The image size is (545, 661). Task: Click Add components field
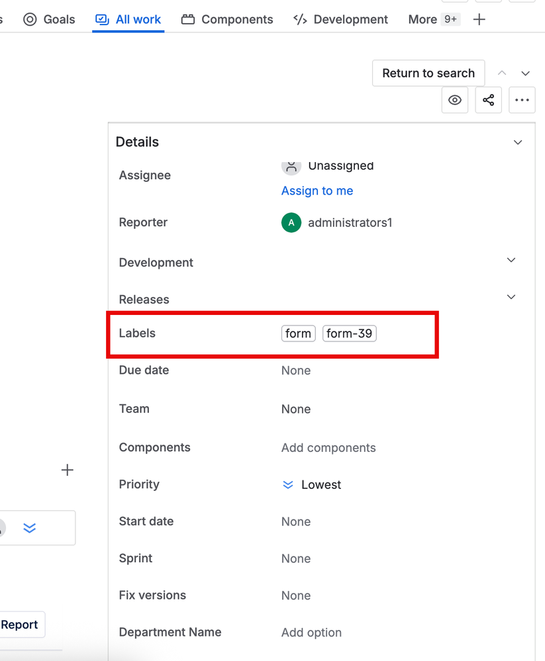[x=328, y=448]
